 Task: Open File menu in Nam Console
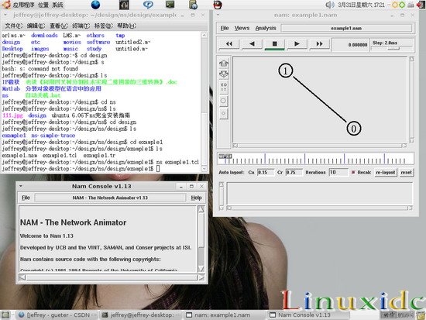click(x=26, y=198)
